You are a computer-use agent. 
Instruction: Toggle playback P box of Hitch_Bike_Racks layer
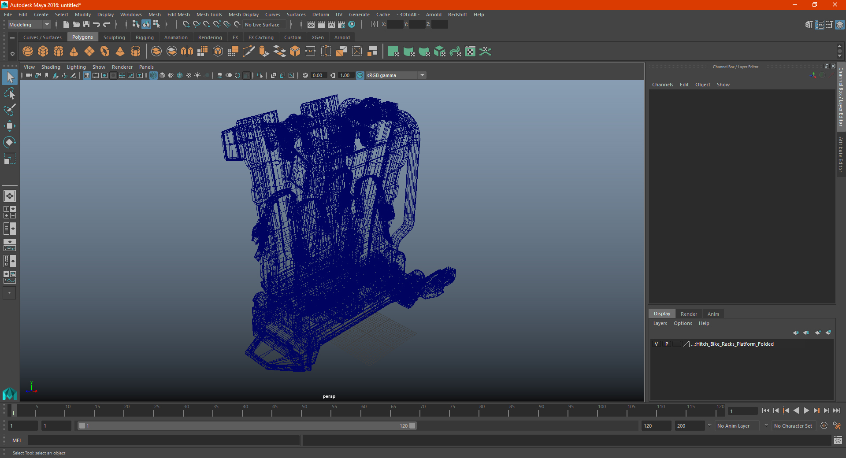pos(667,344)
